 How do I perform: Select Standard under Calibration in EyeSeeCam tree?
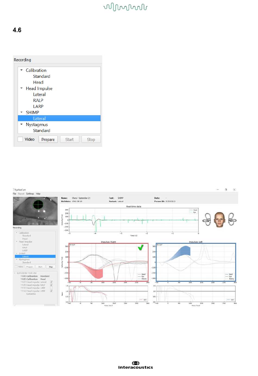pyautogui.click(x=27, y=236)
